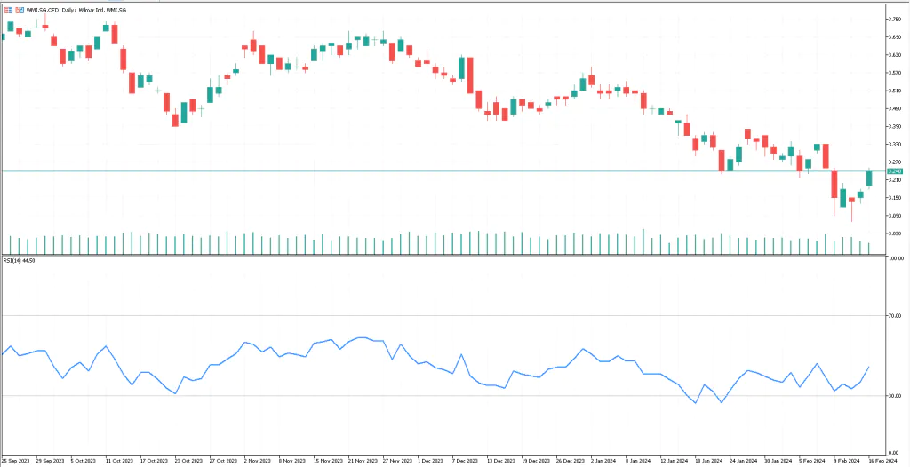Select the latest volume bar
Viewport: 910px width, 467px height.
(869, 249)
